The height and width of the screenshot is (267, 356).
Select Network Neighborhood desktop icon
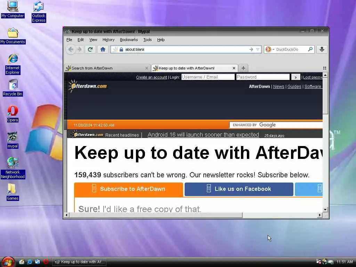13,168
